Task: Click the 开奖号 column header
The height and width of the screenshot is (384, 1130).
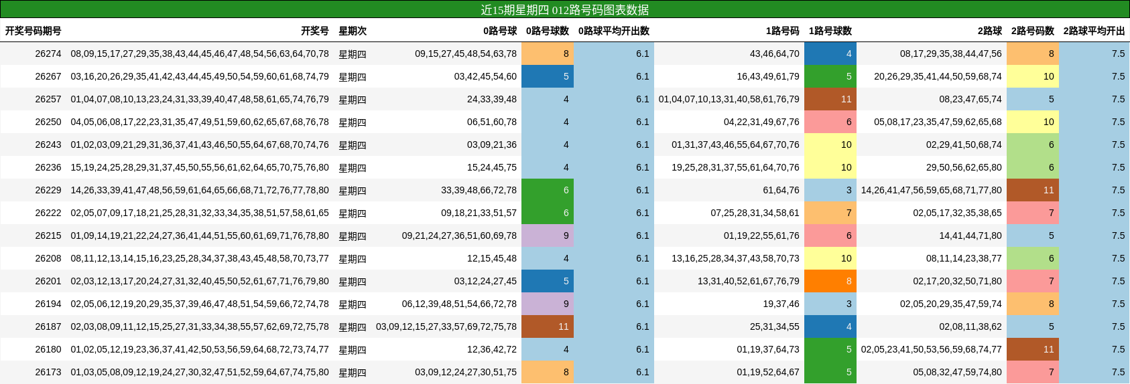Action: coord(315,31)
